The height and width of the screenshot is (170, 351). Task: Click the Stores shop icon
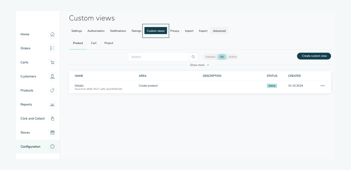coord(52,132)
